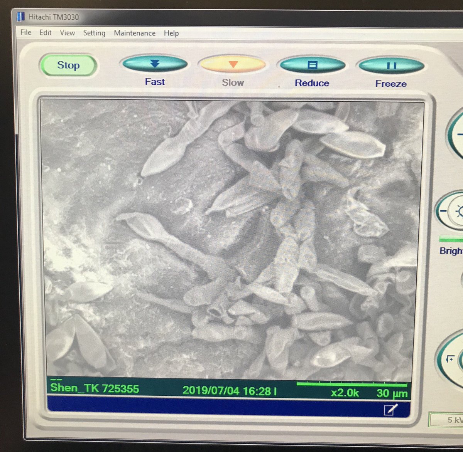Screen dimensions: 463x452
Task: Click the green brightness level bar
Action: coord(451,239)
